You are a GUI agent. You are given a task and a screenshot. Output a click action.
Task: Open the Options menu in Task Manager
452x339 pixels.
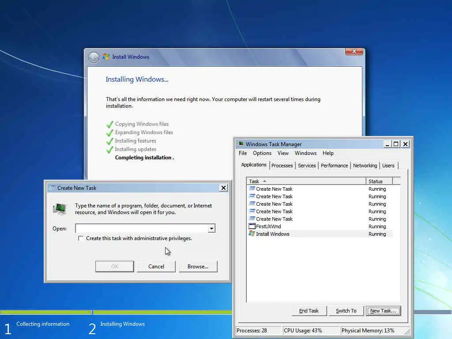tap(262, 153)
